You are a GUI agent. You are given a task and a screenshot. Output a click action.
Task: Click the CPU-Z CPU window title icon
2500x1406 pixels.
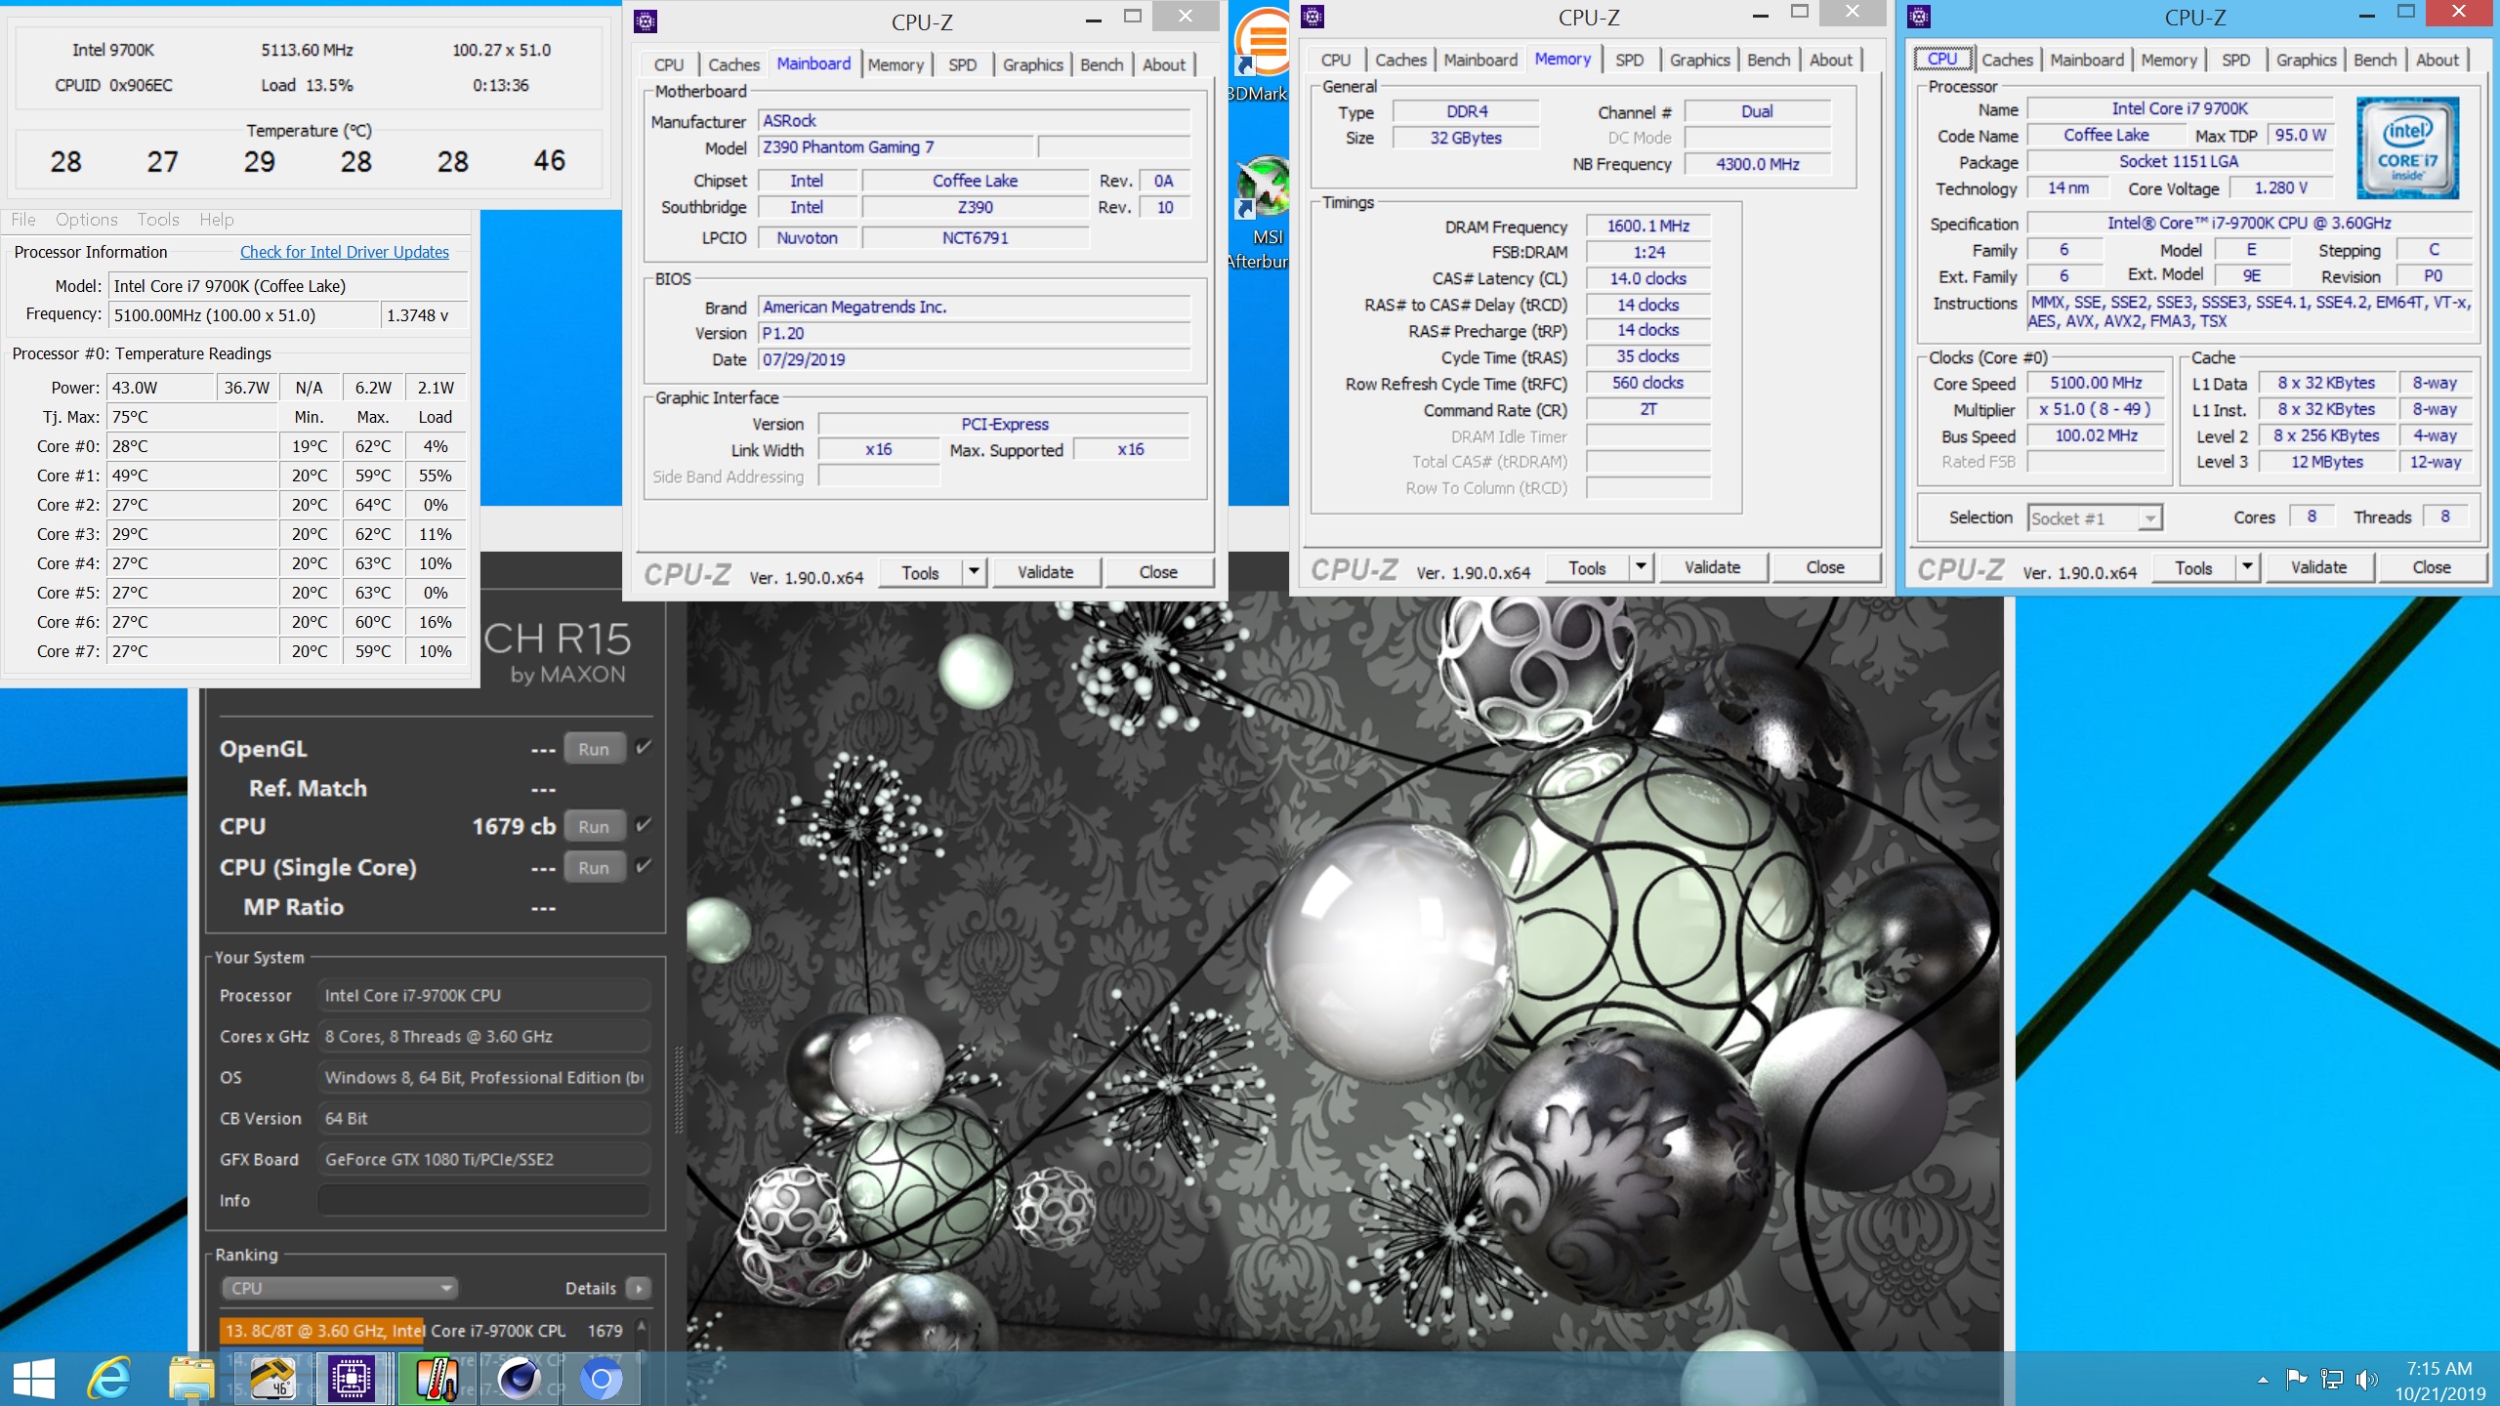coord(1919,16)
